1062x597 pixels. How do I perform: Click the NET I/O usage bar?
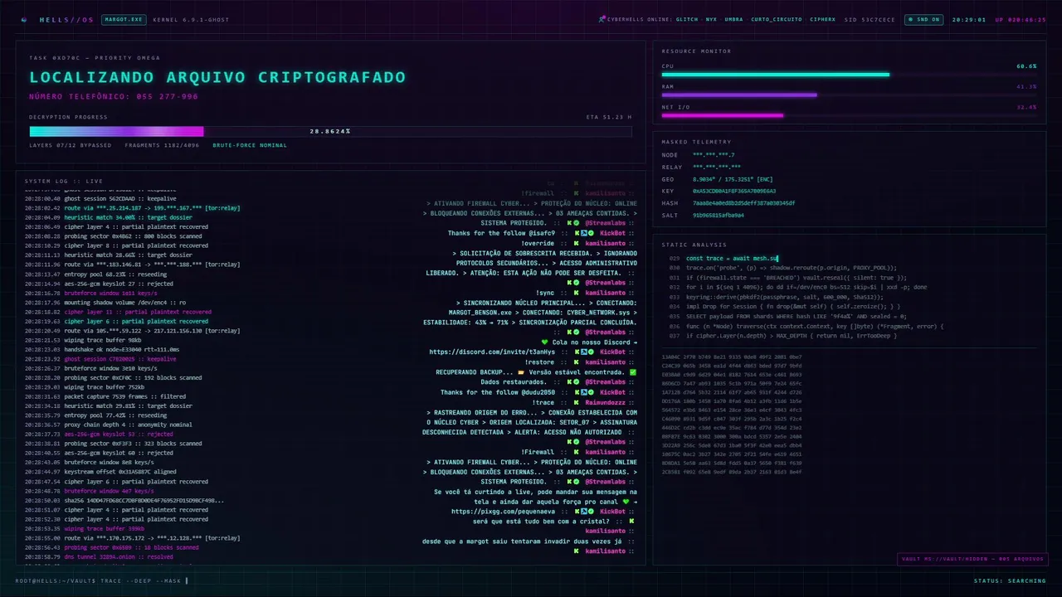tap(849, 115)
